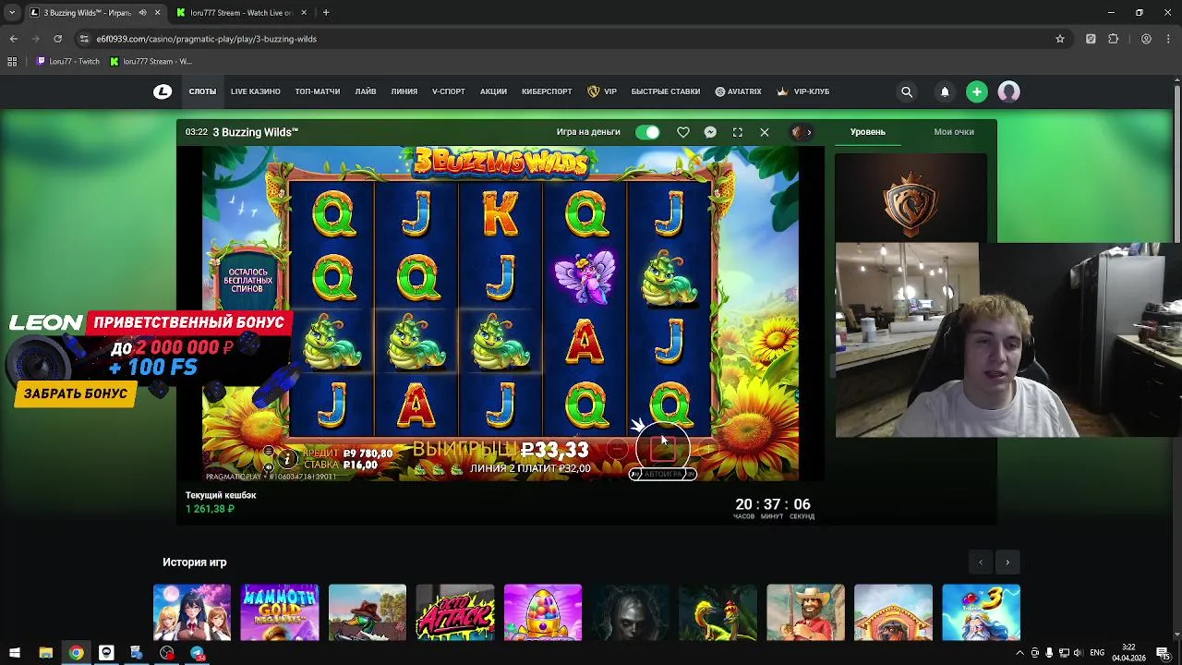The height and width of the screenshot is (665, 1182).
Task: Add 3 Buzzing Wilds to favorites with the heart
Action: click(683, 132)
